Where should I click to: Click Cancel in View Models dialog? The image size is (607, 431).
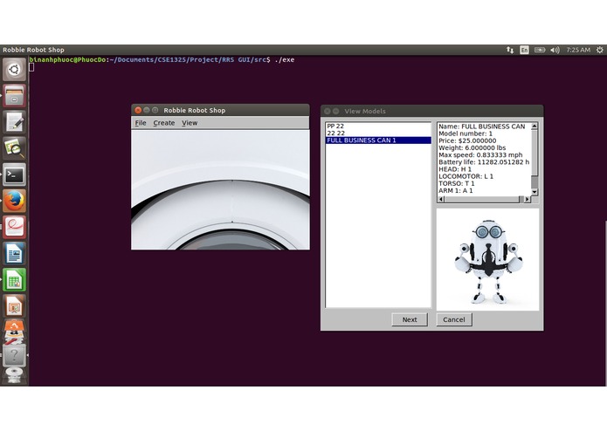454,319
